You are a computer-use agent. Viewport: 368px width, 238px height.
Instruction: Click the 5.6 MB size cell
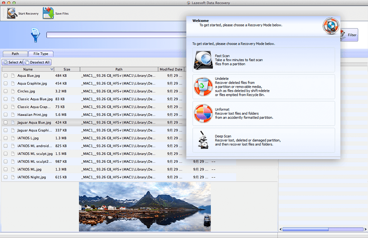pos(61,115)
